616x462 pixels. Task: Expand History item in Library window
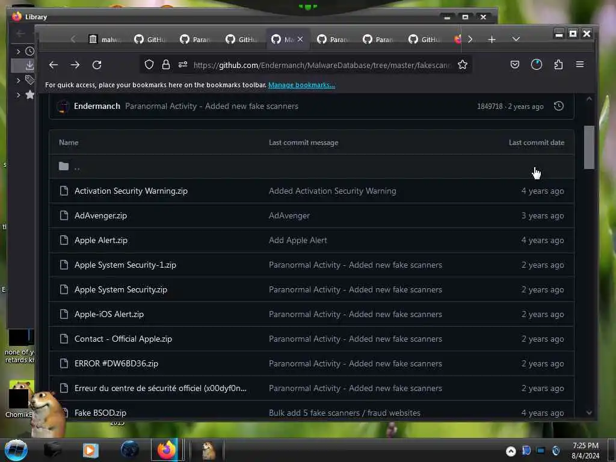18,51
